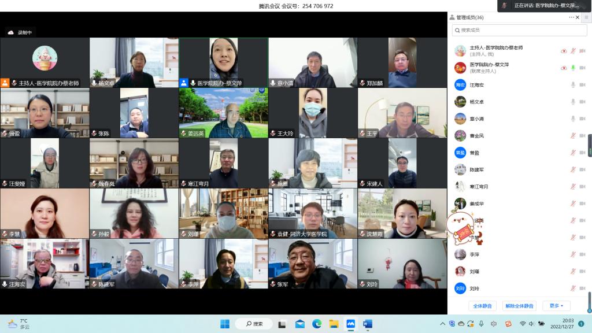Viewport: 592px width, 333px height.
Task: Mute 医学院院办-蔡文萍's green microphone
Action: (573, 68)
